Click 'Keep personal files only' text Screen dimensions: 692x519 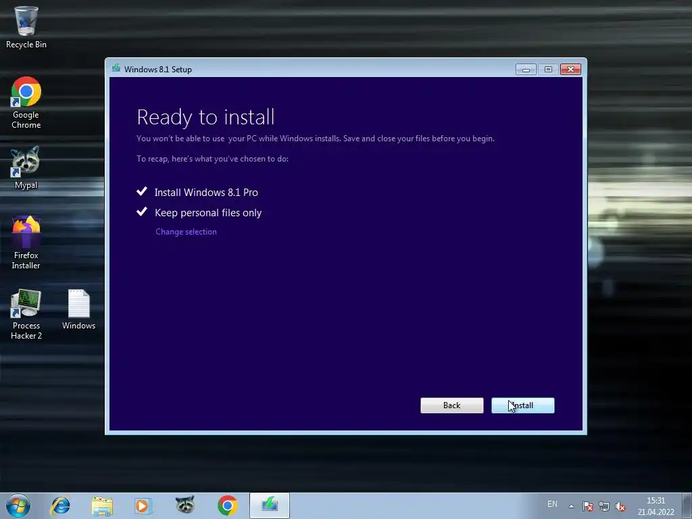(x=208, y=213)
